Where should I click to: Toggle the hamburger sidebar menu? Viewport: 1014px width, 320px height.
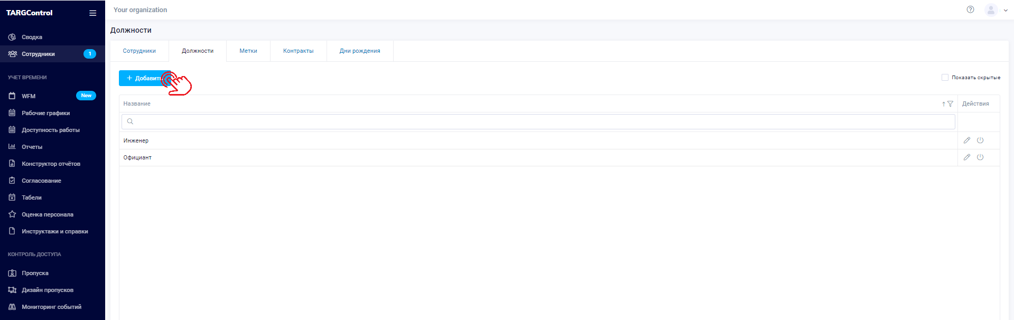coord(92,13)
